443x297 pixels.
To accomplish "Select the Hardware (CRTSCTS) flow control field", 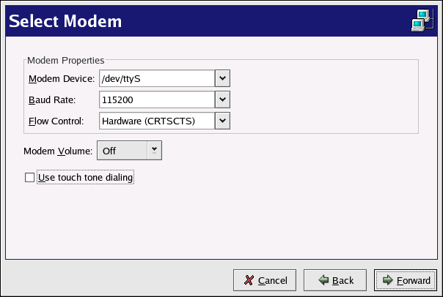I will pos(156,121).
